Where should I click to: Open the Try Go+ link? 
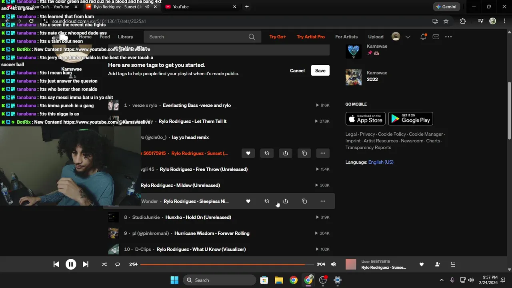point(278,37)
